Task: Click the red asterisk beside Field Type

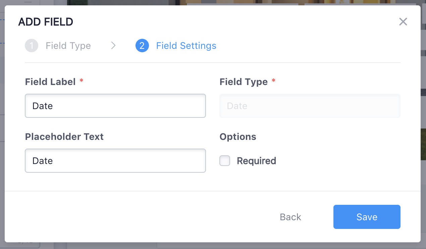Action: click(x=274, y=80)
